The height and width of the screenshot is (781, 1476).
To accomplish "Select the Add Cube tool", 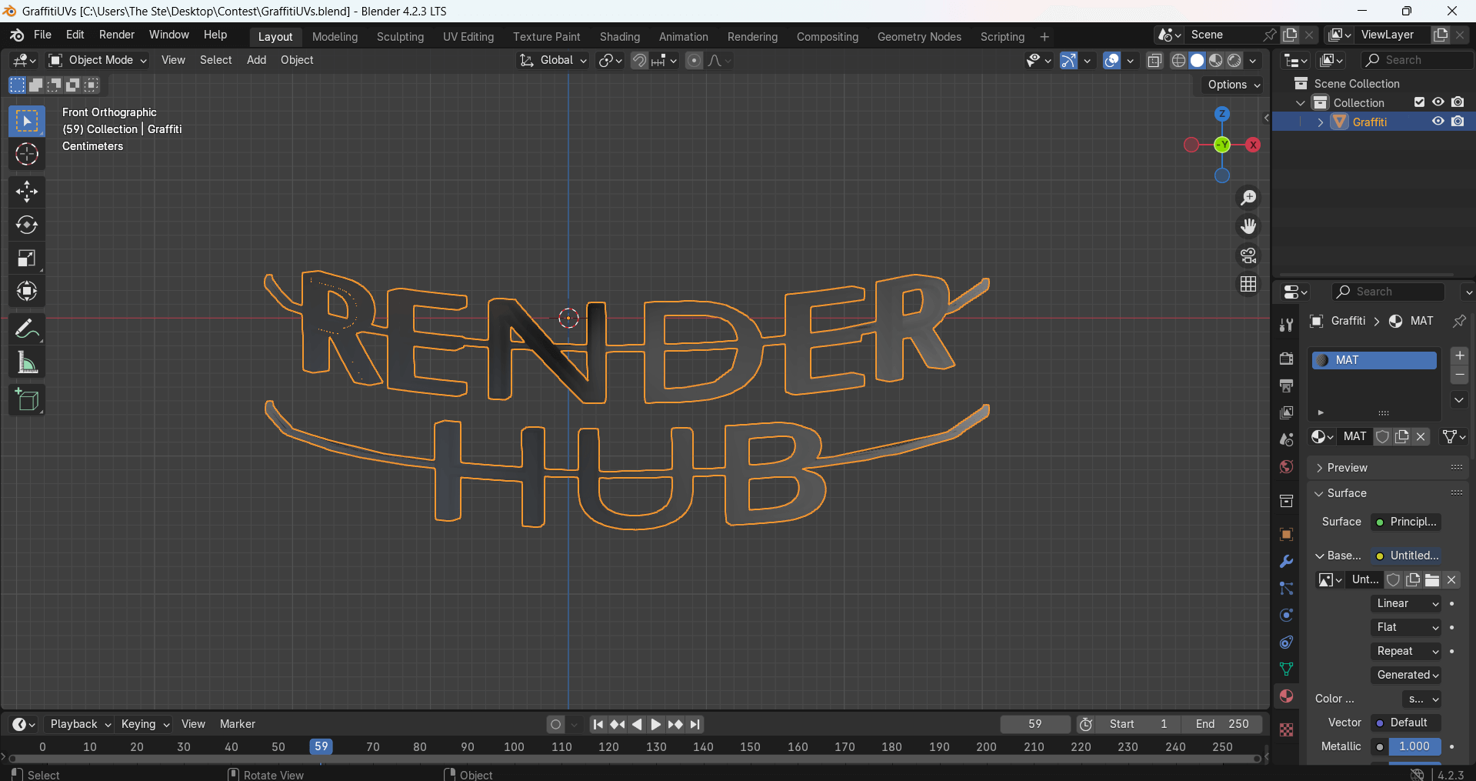I will (x=27, y=400).
